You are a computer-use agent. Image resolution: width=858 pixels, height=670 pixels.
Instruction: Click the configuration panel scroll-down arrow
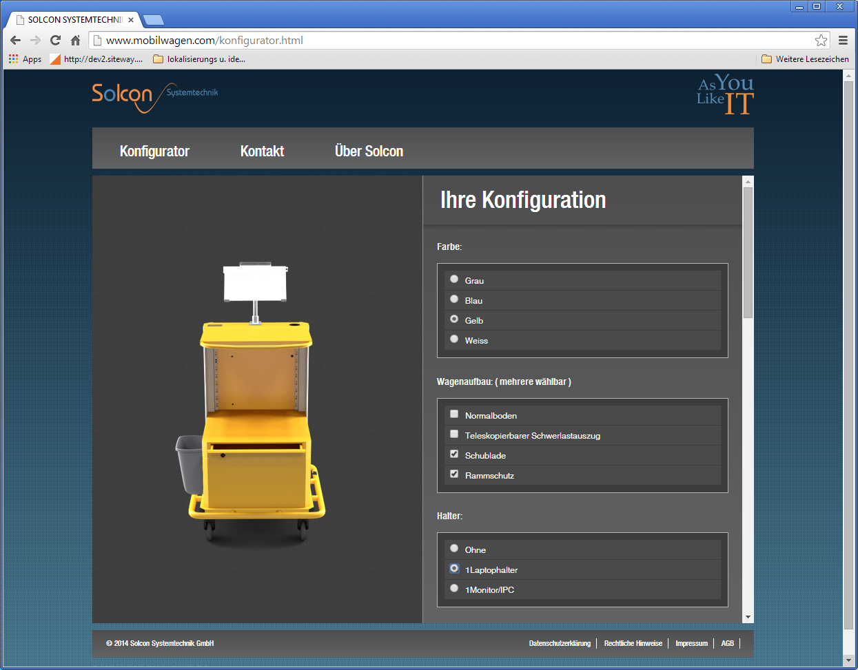pos(748,618)
